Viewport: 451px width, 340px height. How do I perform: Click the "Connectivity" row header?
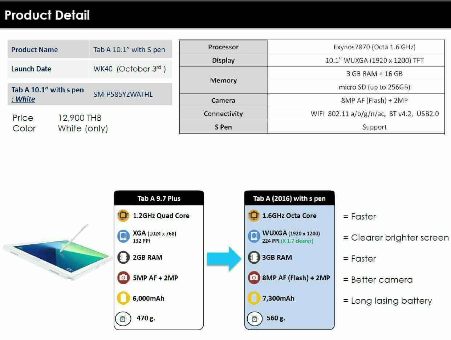(223, 114)
